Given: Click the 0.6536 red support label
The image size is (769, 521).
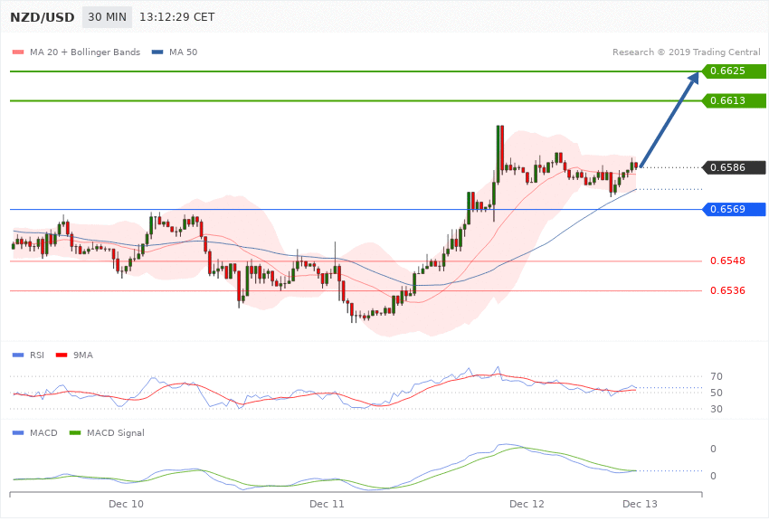Looking at the screenshot, I should click(x=727, y=290).
